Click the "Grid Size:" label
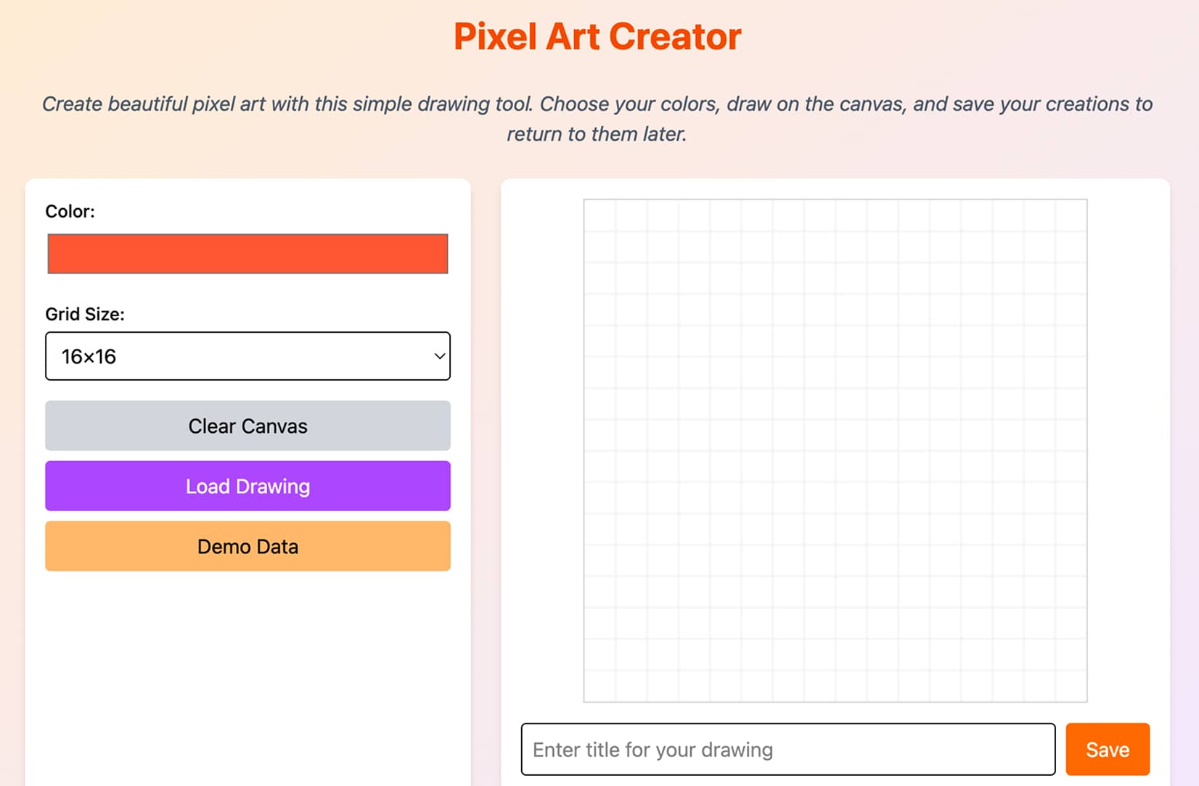This screenshot has height=786, width=1199. click(x=85, y=314)
